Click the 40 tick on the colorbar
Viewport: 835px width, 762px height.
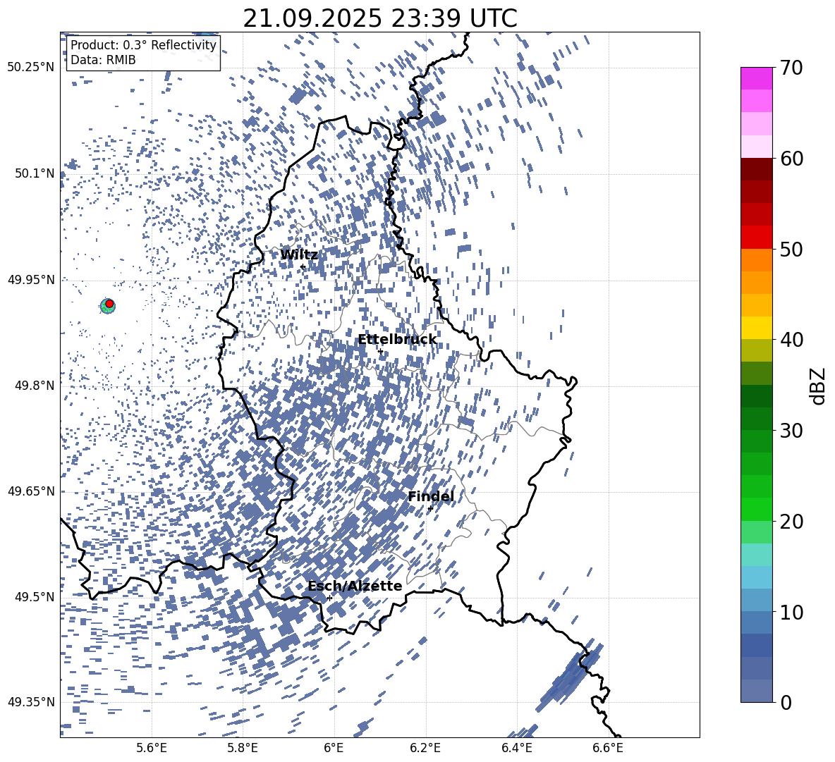pos(791,340)
